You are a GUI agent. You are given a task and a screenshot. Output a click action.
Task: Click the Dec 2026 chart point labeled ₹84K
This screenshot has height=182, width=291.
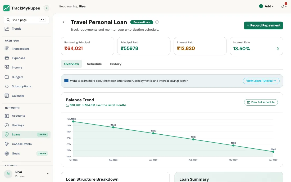point(113,127)
